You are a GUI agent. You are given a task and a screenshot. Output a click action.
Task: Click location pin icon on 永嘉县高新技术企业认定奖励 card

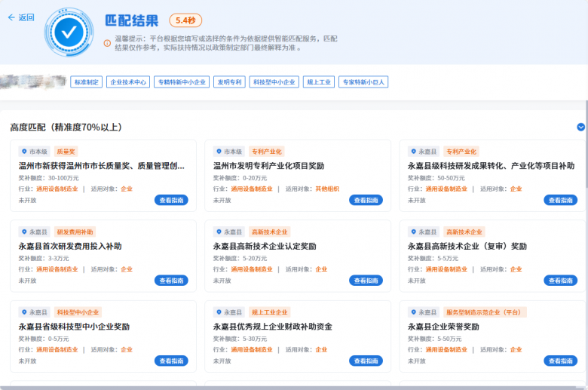[x=219, y=232]
